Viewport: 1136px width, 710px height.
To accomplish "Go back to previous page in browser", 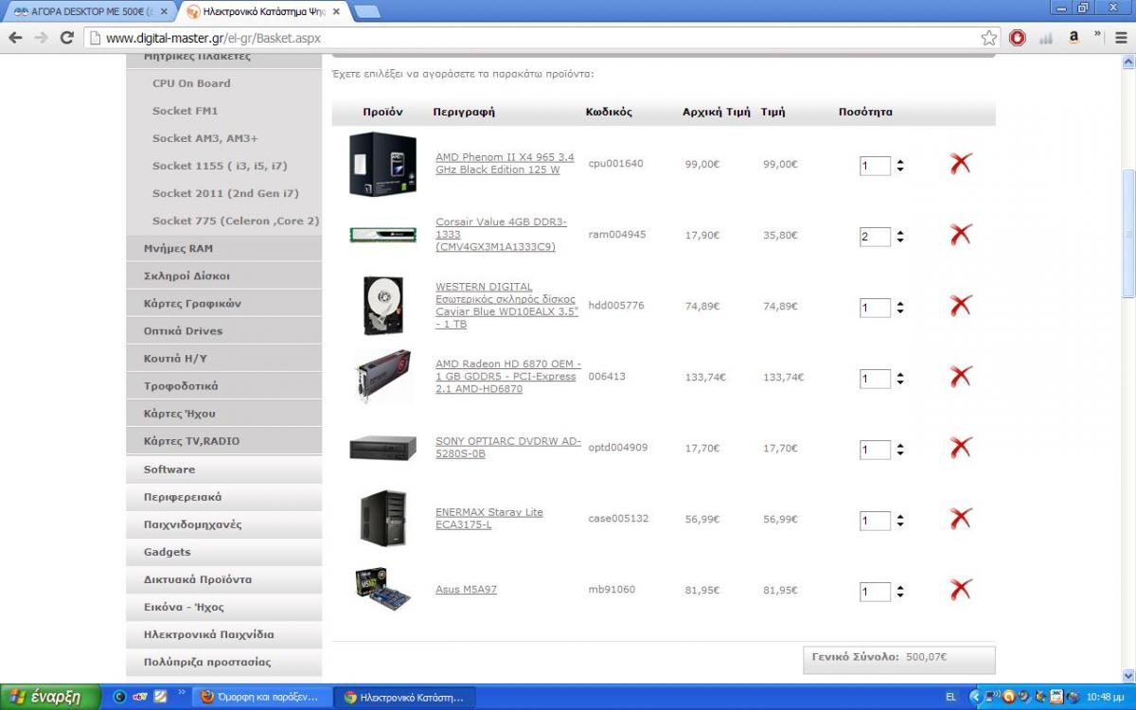I will [x=15, y=38].
